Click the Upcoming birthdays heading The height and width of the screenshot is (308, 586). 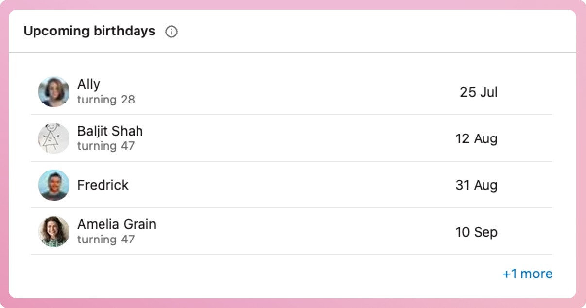pyautogui.click(x=89, y=31)
